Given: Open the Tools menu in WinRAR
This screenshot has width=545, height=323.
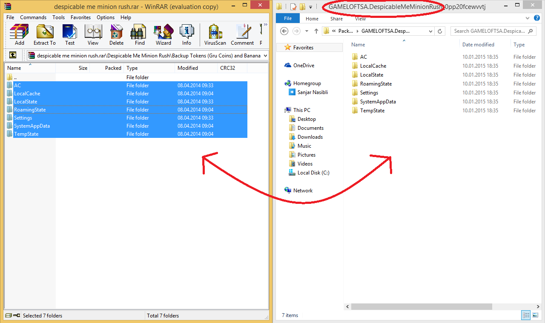Looking at the screenshot, I should 59,17.
